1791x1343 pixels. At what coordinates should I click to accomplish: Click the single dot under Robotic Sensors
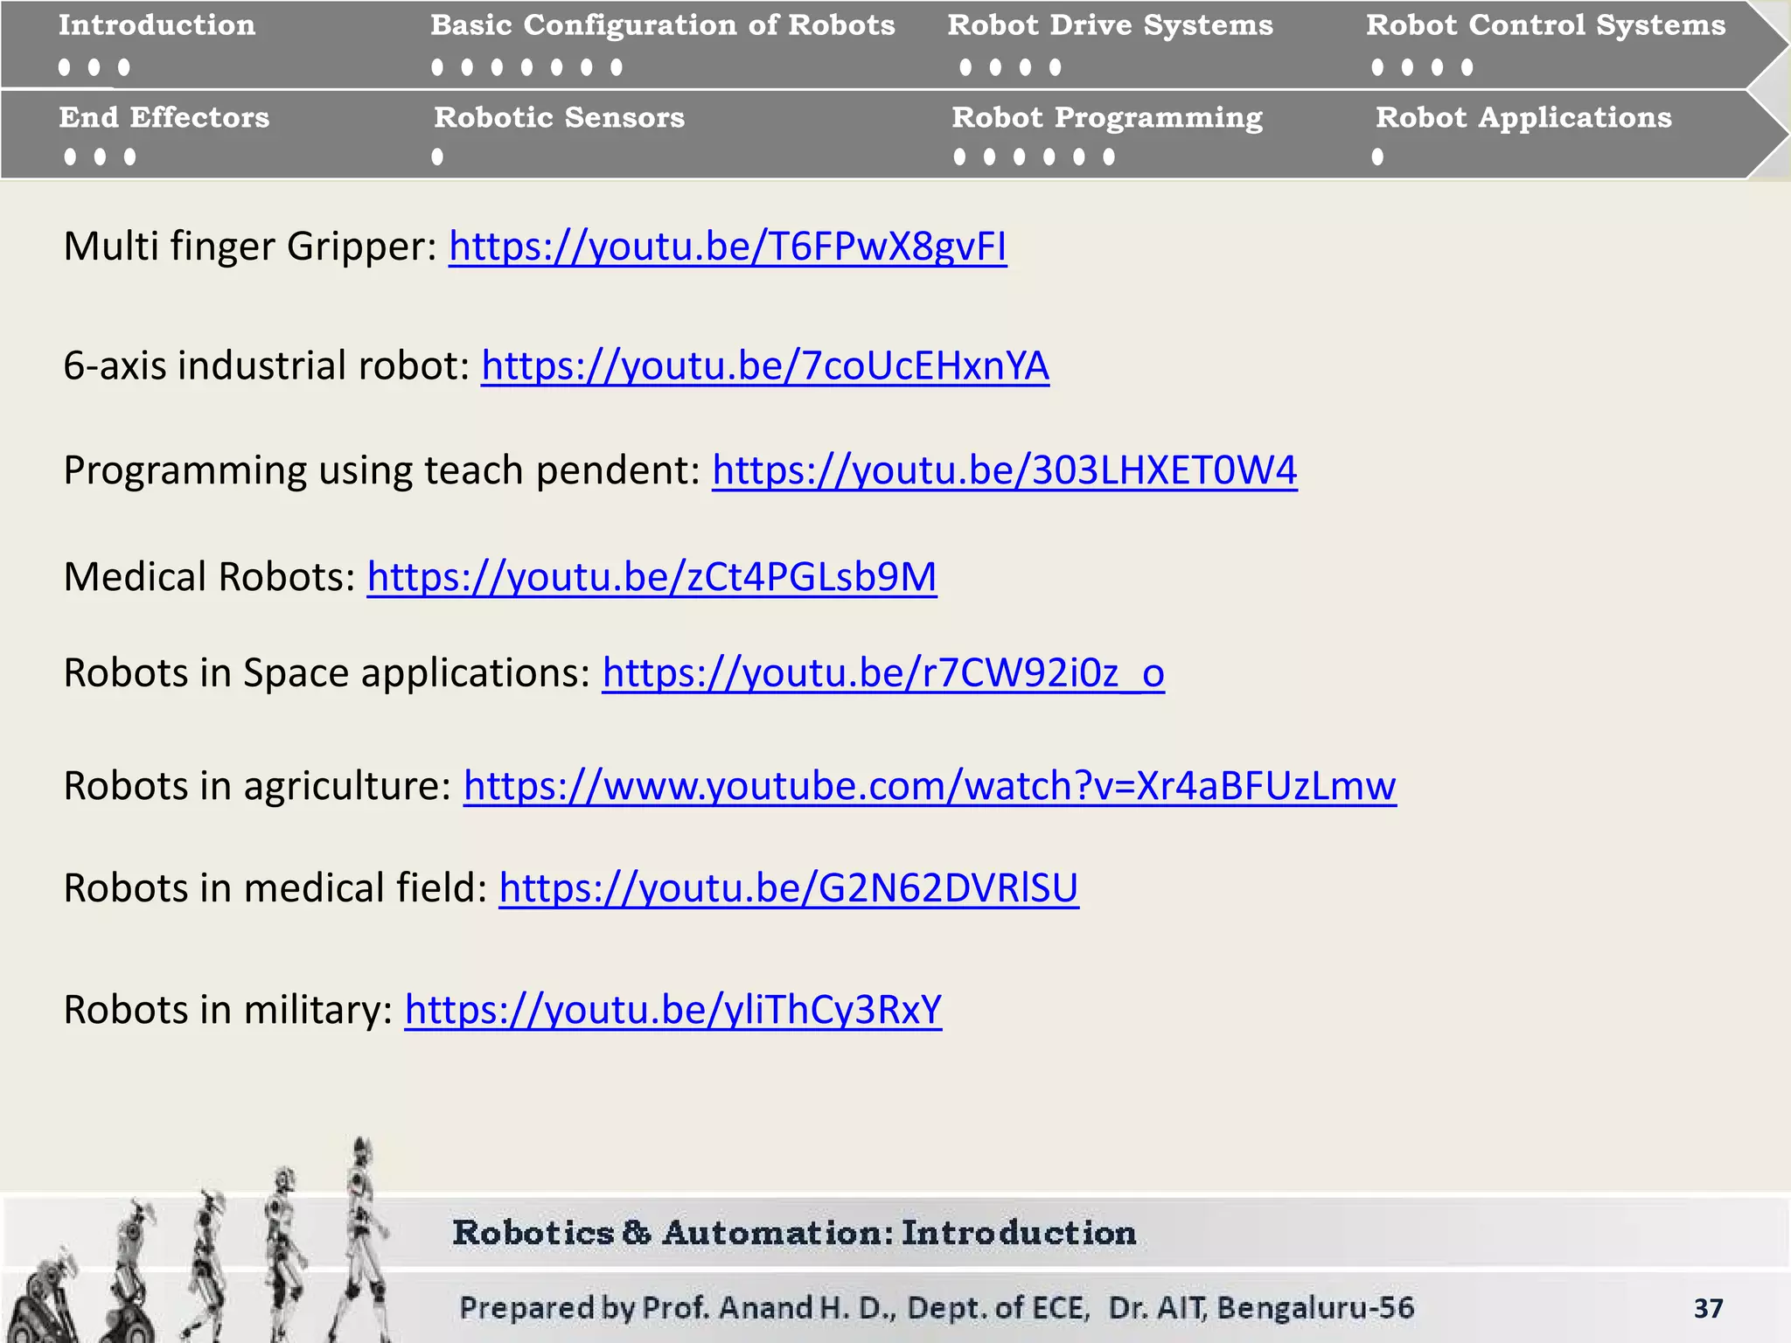point(437,157)
